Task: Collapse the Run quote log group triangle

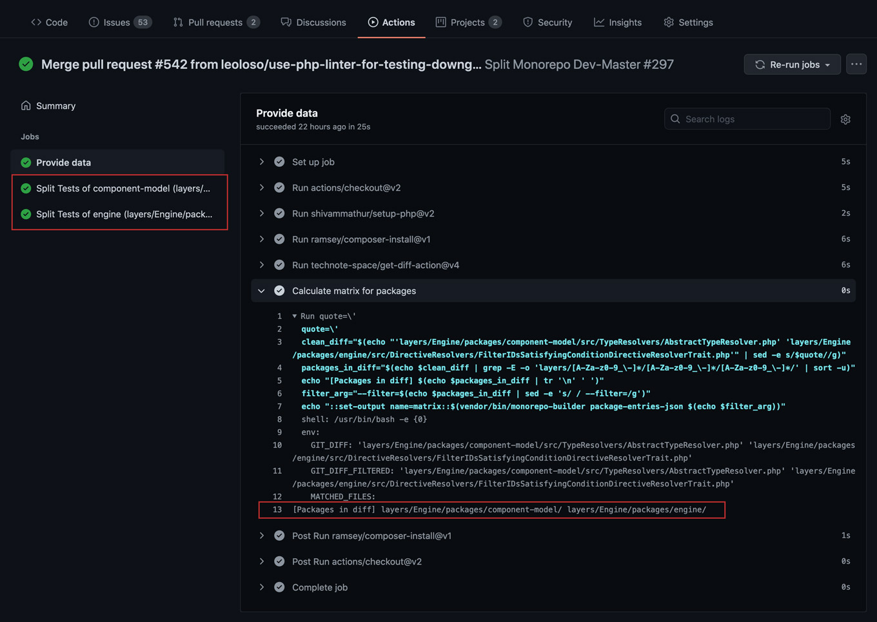Action: (x=295, y=316)
